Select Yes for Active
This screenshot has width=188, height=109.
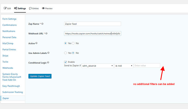tap(65, 43)
